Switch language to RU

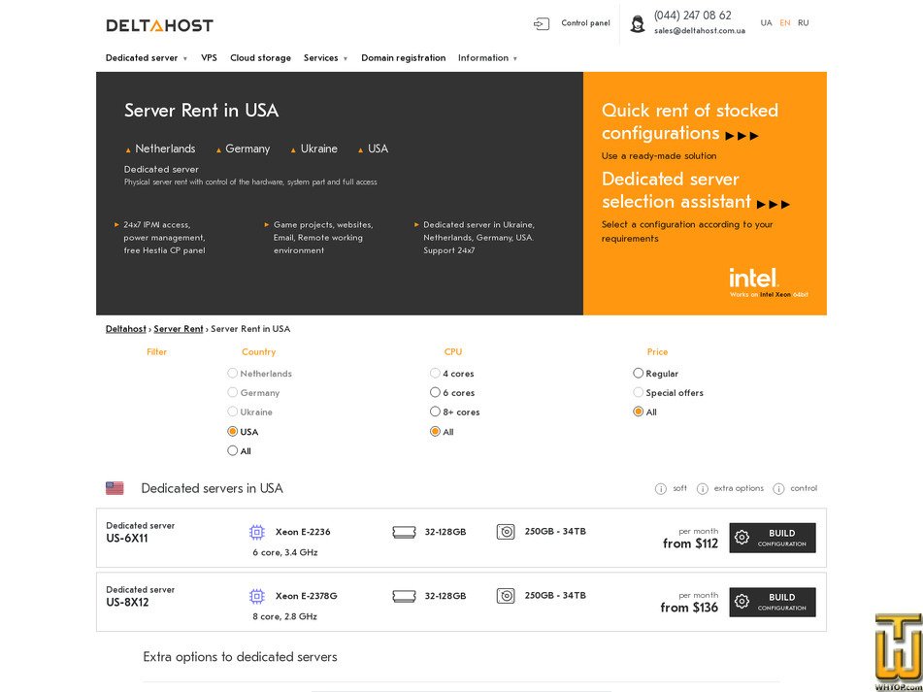point(804,23)
